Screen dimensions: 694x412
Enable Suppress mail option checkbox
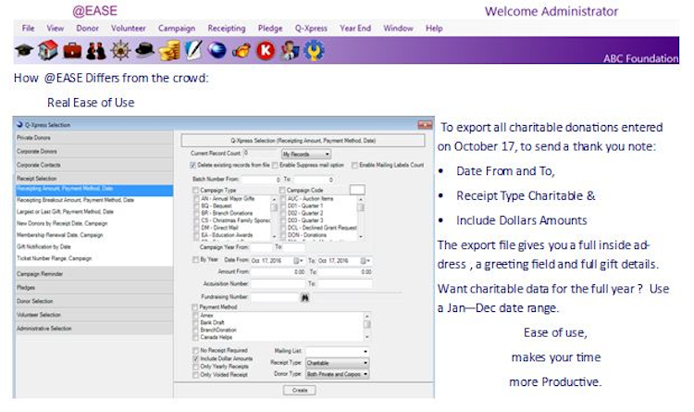(275, 165)
